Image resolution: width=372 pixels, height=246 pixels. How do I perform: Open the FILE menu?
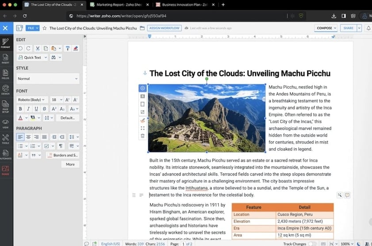[x=33, y=28]
